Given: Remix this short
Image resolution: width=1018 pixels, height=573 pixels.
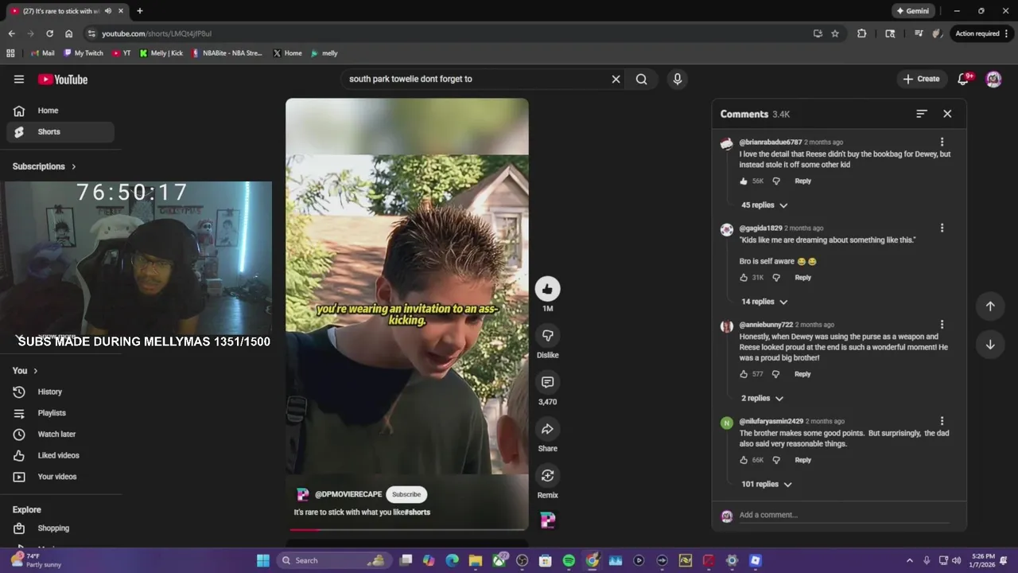Looking at the screenshot, I should click(x=547, y=475).
